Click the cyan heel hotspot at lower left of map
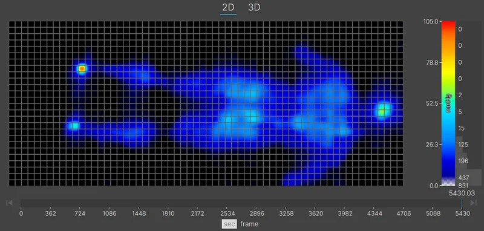 [x=74, y=126]
